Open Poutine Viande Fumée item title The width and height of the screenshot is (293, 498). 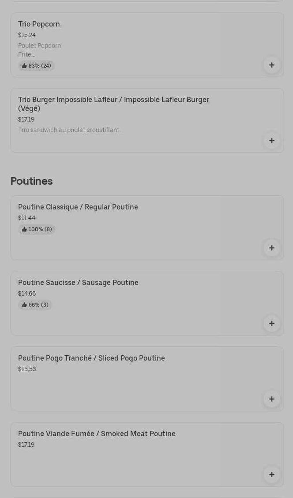tap(97, 434)
